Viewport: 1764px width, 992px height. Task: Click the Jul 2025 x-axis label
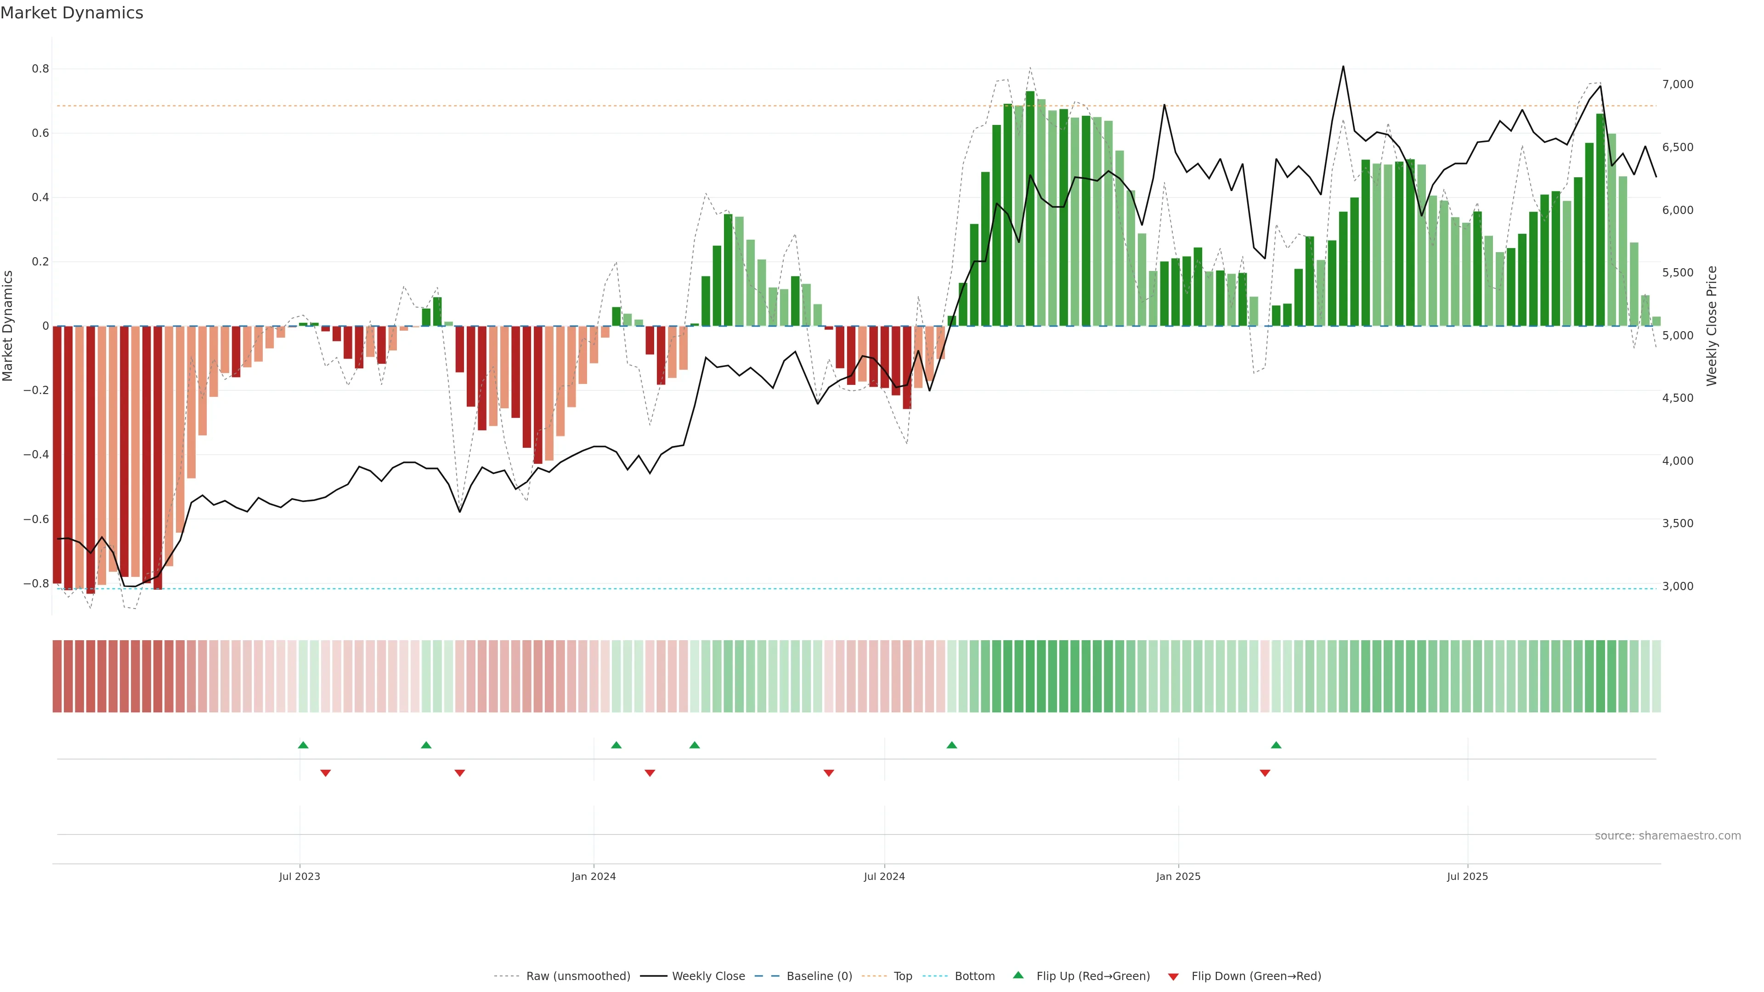[x=1468, y=876]
